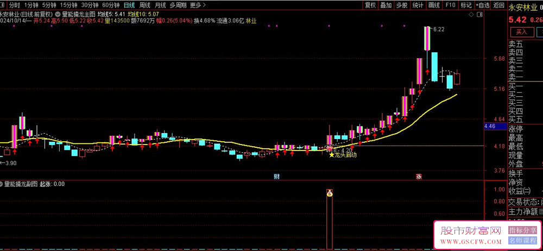Open the 量能擒龙副图 indicator settings icon
543x251 pixels.
click(x=2, y=184)
